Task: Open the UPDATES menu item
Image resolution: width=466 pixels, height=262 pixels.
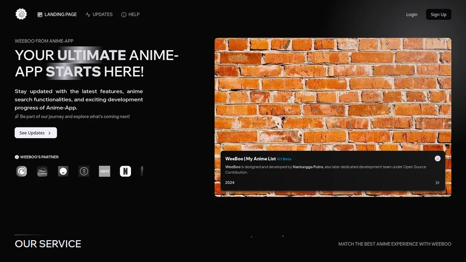Action: click(102, 14)
